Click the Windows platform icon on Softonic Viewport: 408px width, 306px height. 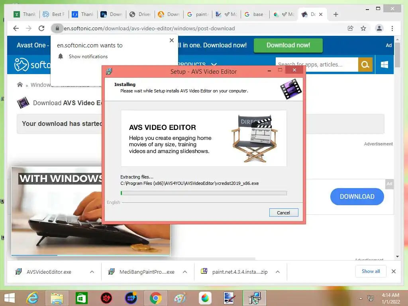pos(384,65)
